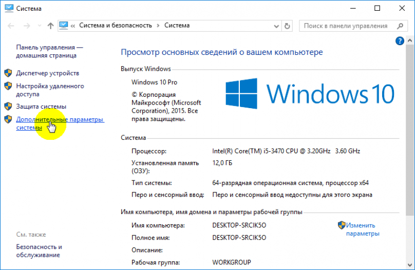Open Изменить параметры link
415x270 pixels.
[363, 230]
